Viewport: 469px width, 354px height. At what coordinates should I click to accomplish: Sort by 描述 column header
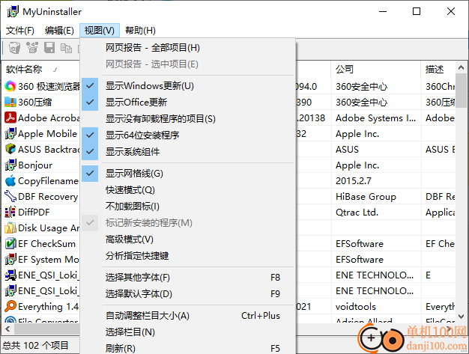[x=438, y=70]
